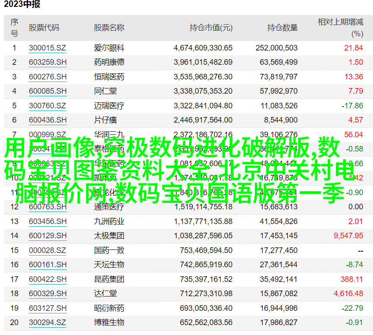The width and height of the screenshot is (373, 335).
Task: Click holding quantity 16,944,996
Action: tap(279, 308)
